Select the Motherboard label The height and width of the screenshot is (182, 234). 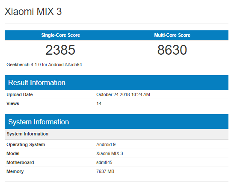(20, 162)
